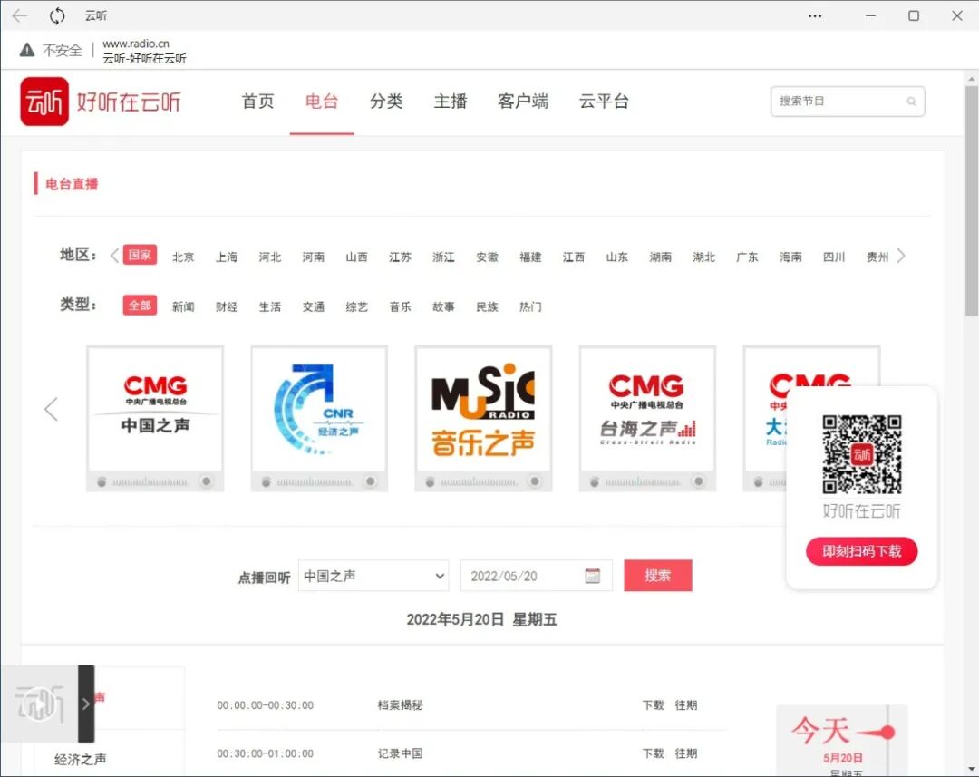This screenshot has height=777, width=979.
Task: Show more regions with right chevron
Action: (x=900, y=256)
